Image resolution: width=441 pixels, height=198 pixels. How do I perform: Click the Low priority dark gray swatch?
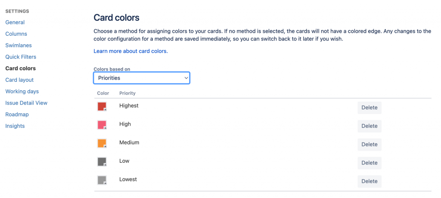coord(102,162)
